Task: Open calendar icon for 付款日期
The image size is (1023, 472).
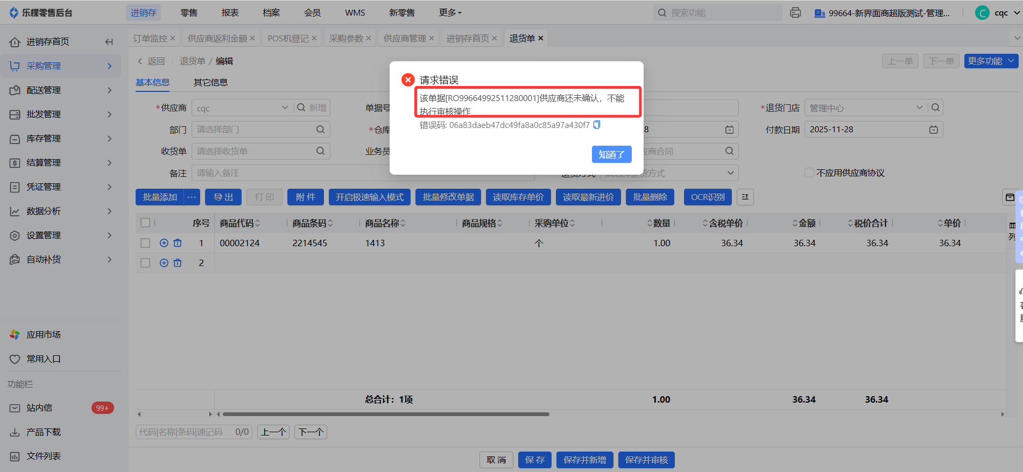Action: point(934,130)
